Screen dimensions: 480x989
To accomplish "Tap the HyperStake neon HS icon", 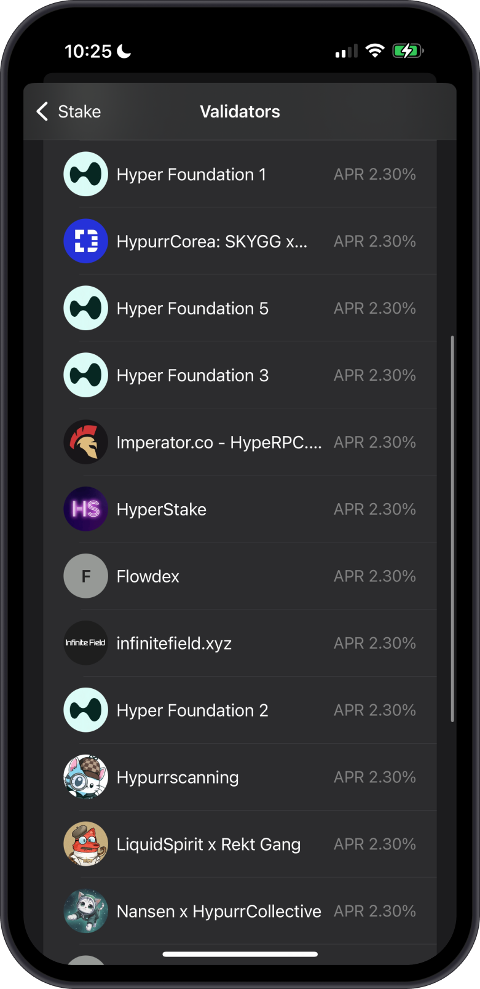I will [86, 509].
